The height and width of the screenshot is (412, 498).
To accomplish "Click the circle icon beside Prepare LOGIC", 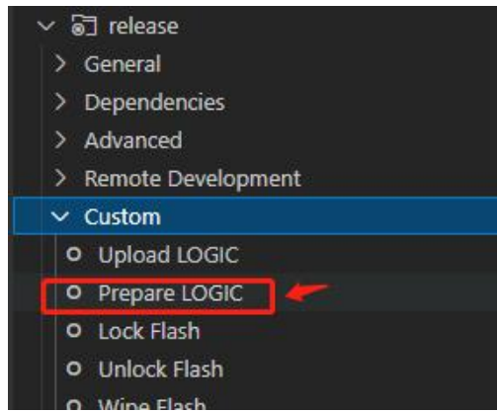I will coord(74,291).
